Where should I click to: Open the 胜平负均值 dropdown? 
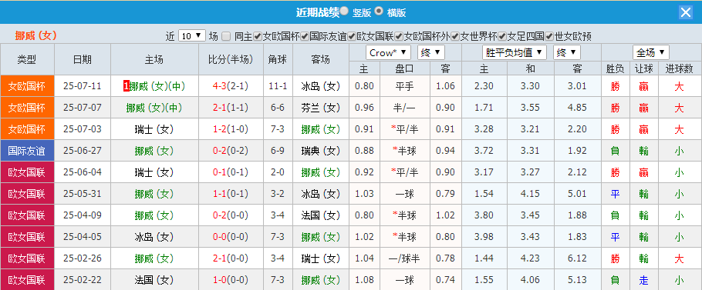[515, 52]
